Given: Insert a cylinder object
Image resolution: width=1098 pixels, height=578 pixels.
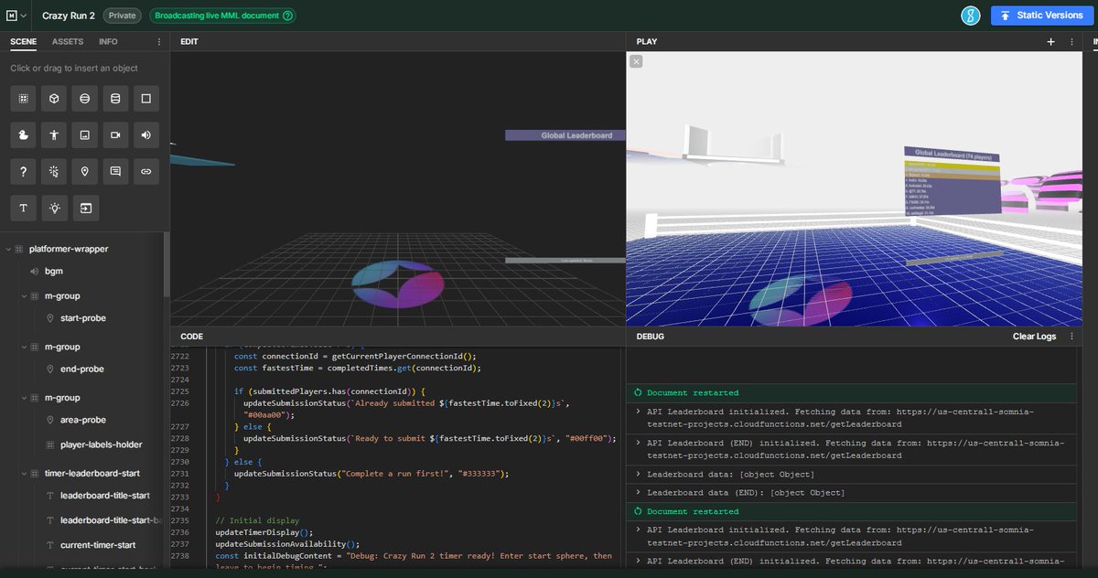Looking at the screenshot, I should tap(114, 98).
